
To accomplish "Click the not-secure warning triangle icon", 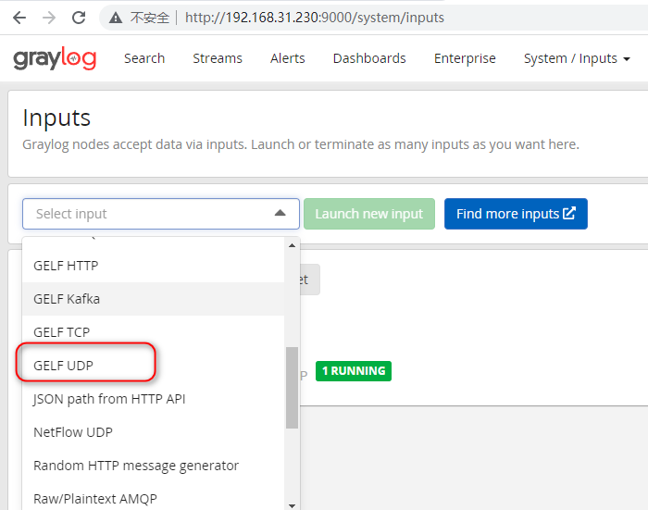I will [x=116, y=18].
